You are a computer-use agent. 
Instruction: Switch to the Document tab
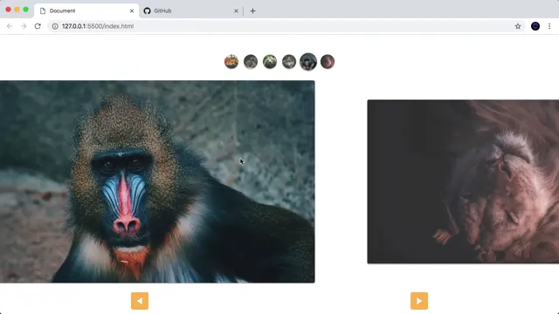point(86,11)
